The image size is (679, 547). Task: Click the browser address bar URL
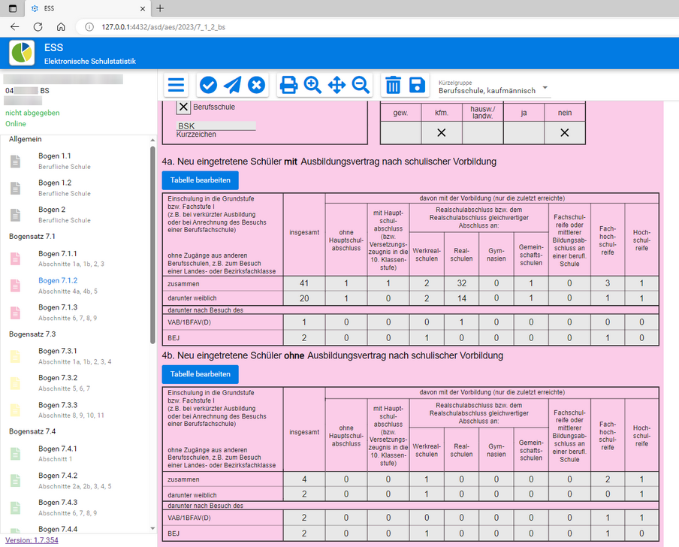tap(163, 27)
